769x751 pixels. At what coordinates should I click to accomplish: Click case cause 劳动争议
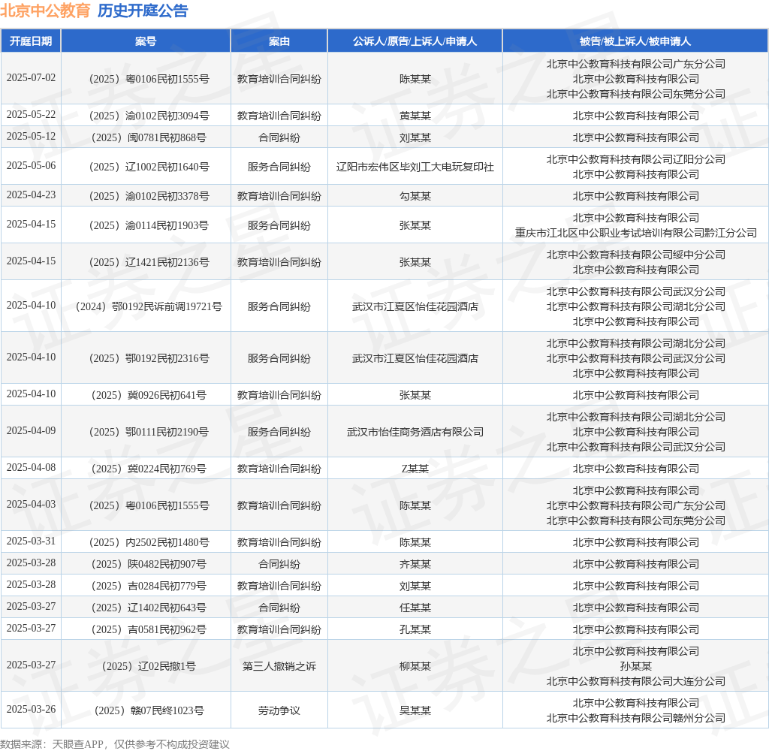pyautogui.click(x=279, y=710)
